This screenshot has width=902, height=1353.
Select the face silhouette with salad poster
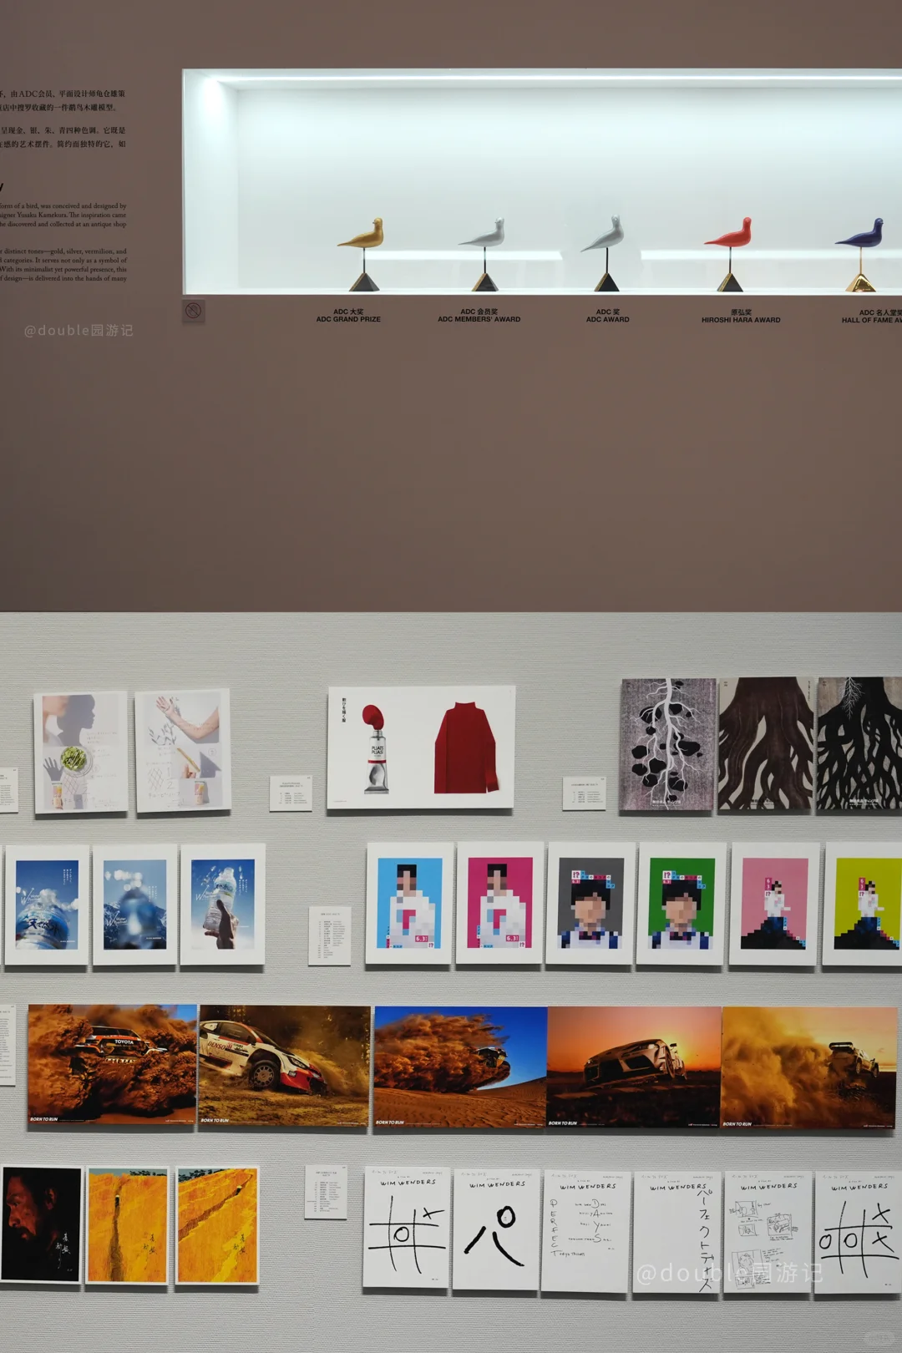click(80, 753)
